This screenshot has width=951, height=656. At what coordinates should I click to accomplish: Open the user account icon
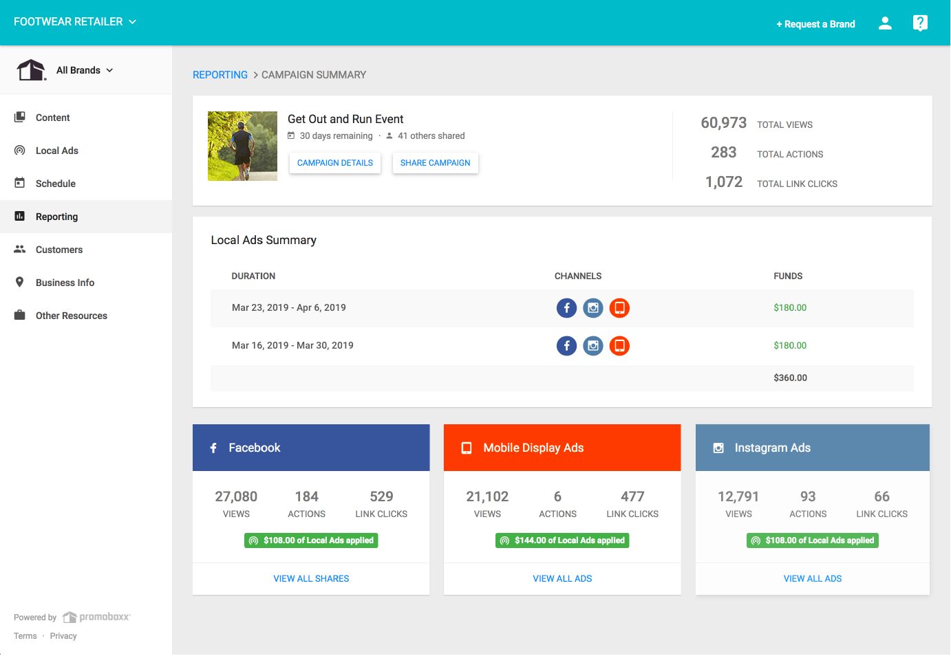[x=885, y=23]
